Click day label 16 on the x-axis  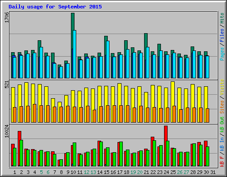[x=113, y=172]
